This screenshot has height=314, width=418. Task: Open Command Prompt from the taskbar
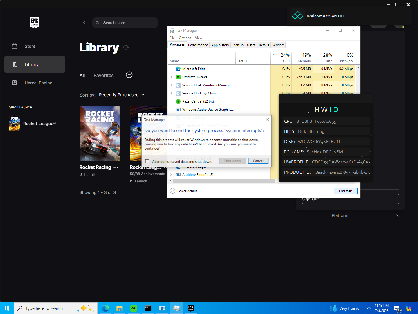[x=148, y=308]
